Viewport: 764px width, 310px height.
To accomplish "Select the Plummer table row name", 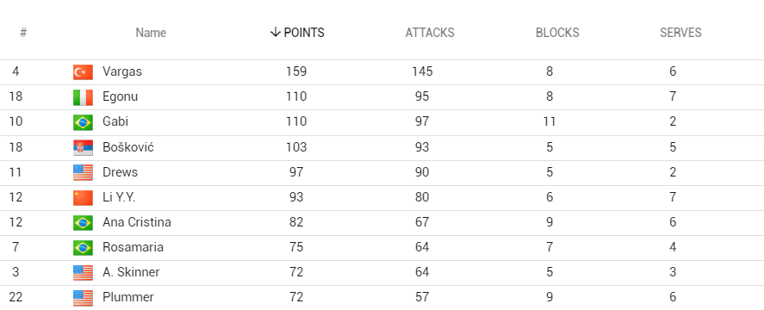I will 128,297.
